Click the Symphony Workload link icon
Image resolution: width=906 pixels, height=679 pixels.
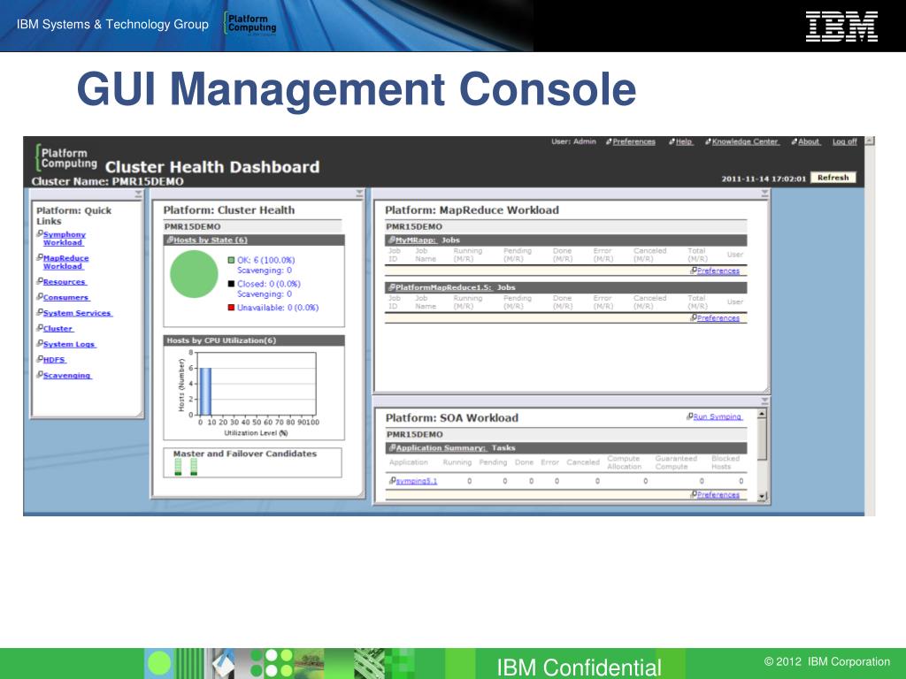40,233
